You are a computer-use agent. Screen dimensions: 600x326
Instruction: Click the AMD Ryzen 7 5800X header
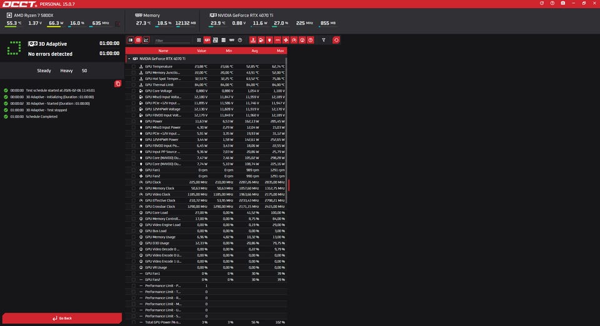tap(30, 15)
